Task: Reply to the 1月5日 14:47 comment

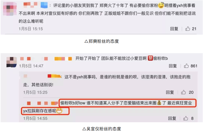Action: point(173,66)
